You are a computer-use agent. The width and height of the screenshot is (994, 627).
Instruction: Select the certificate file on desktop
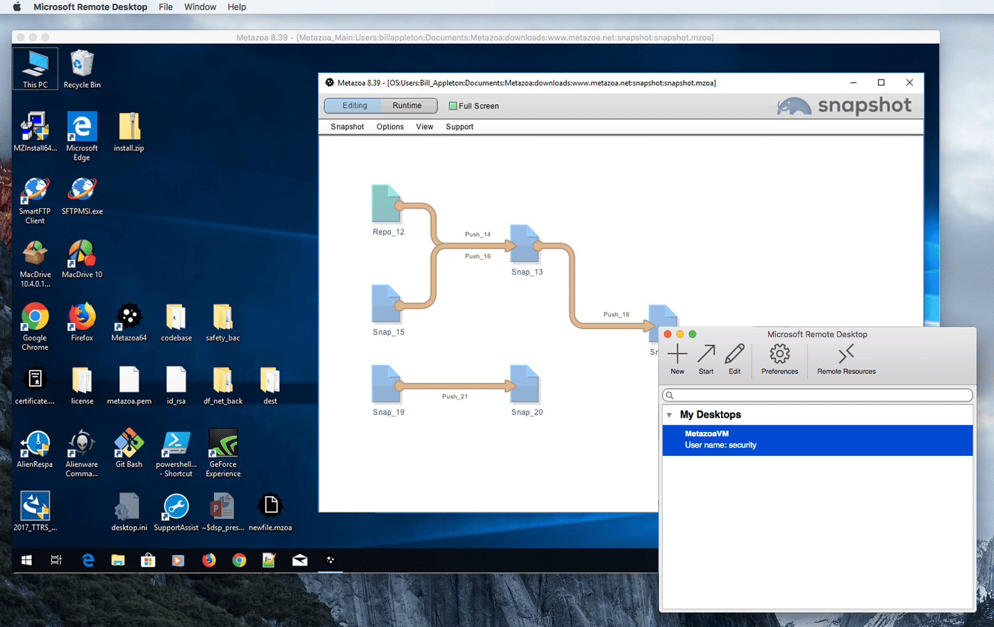point(35,385)
